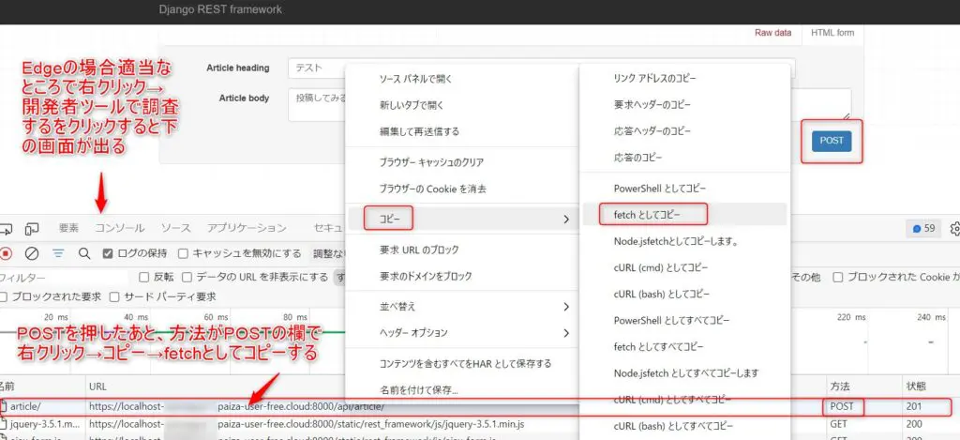
Task: Click the 201 status cell
Action: tap(914, 405)
